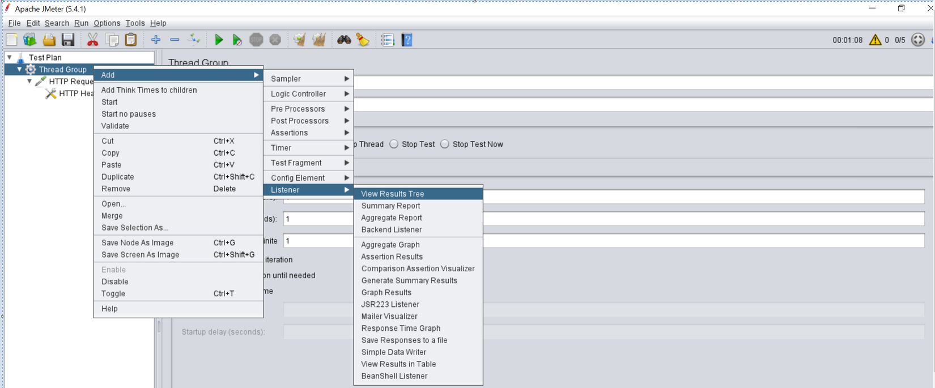Click the Ramp-up period field showing 1

(604, 219)
